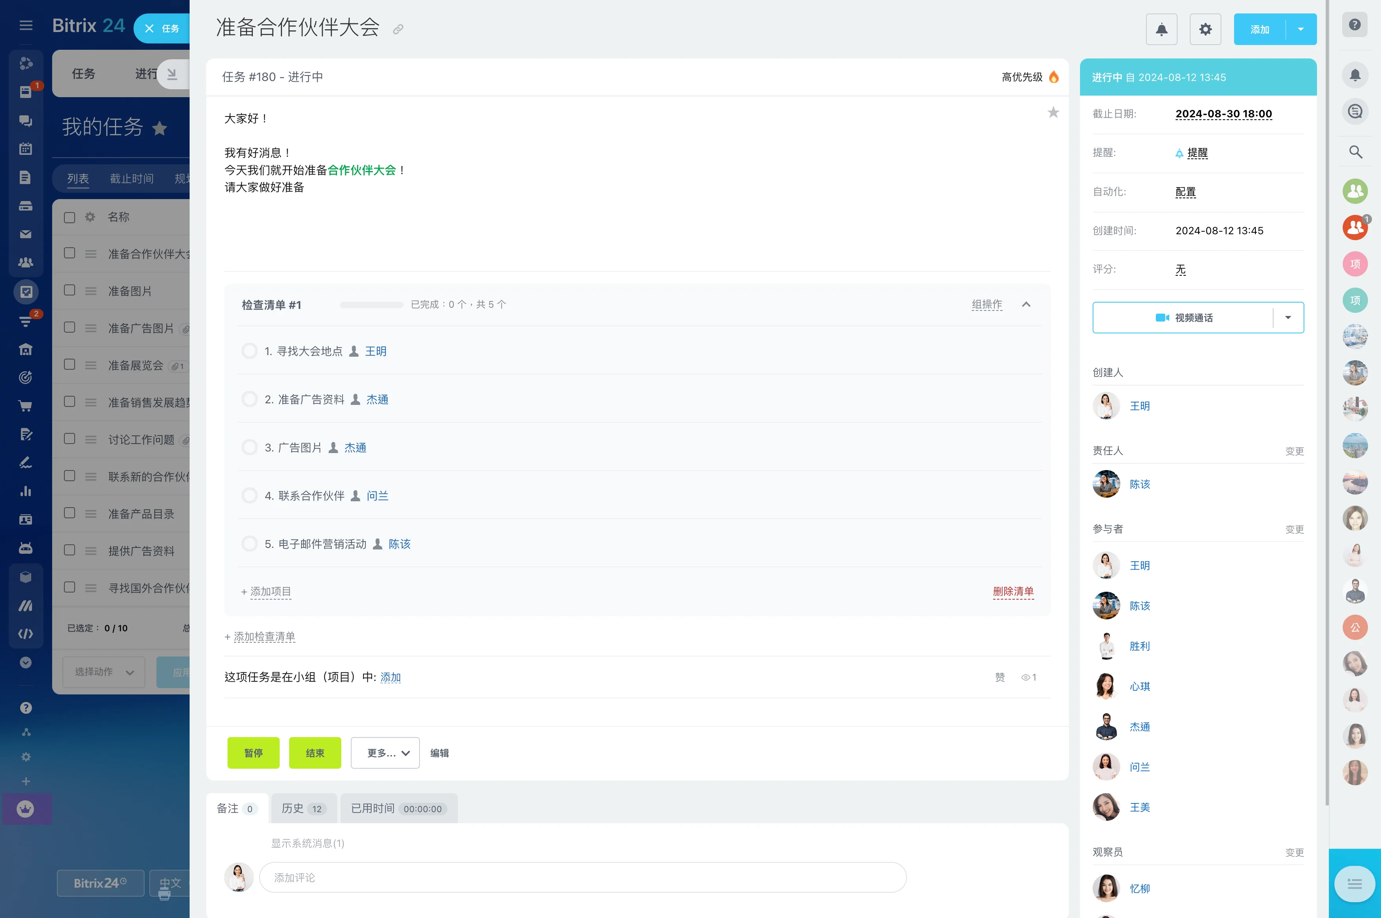Open the green group avatar in right sidebar

[1355, 191]
